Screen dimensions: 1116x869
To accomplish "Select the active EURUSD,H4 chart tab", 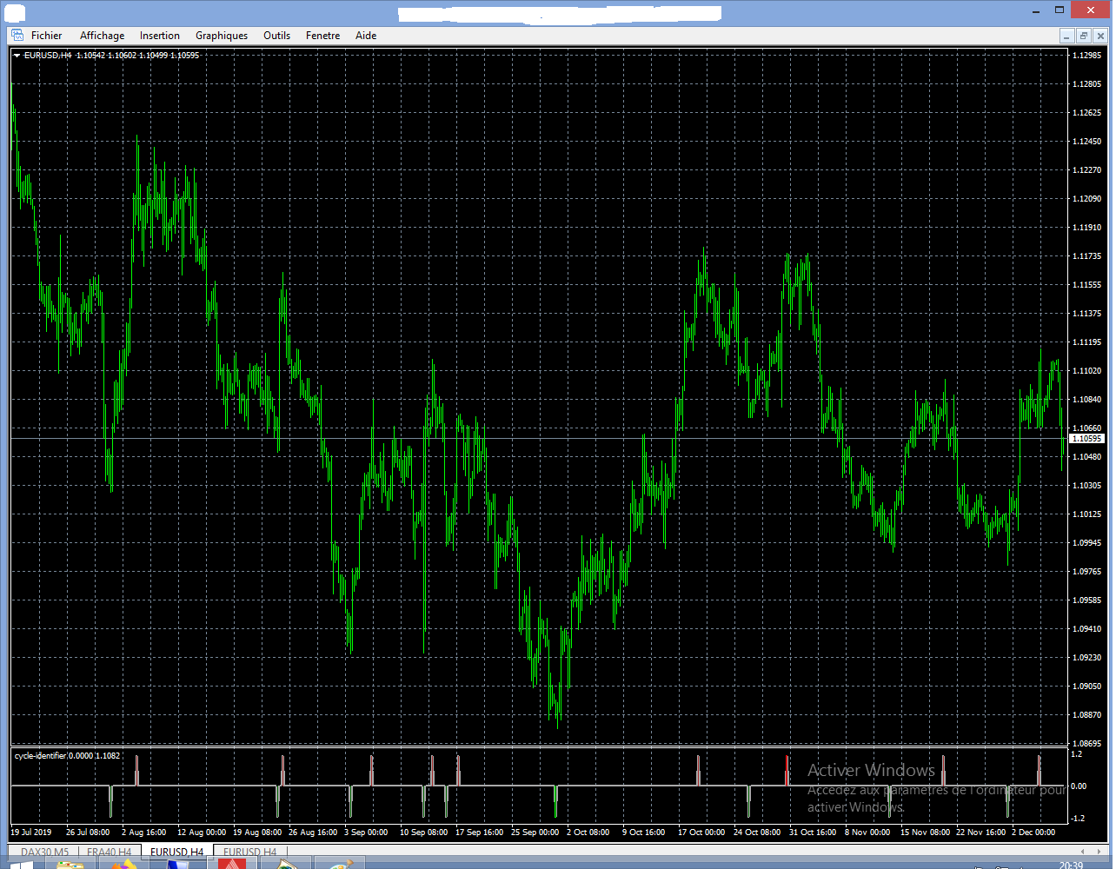I will 176,852.
